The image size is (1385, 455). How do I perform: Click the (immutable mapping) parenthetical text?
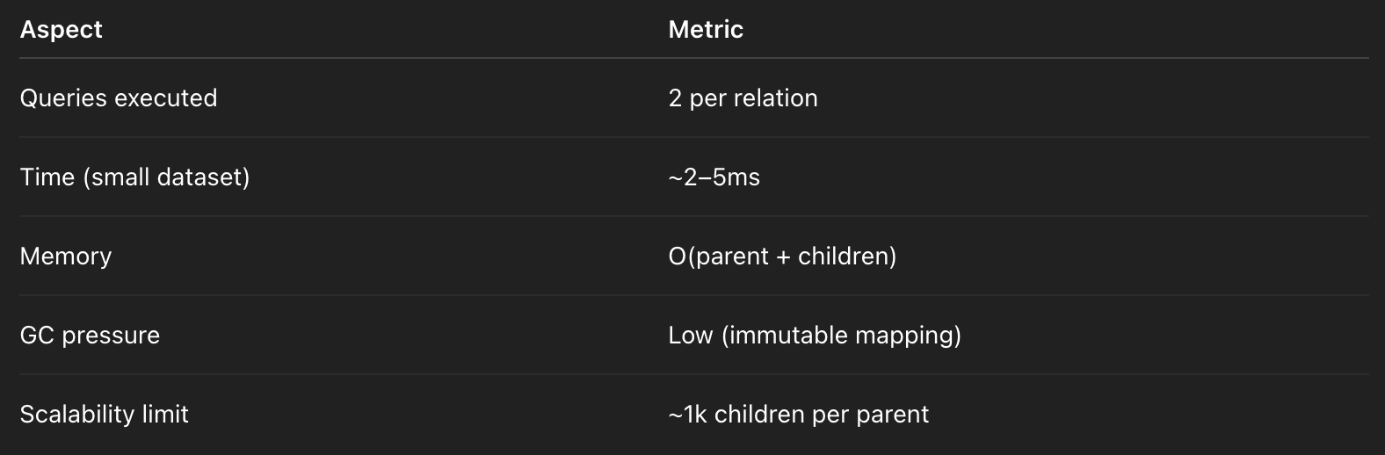(841, 336)
